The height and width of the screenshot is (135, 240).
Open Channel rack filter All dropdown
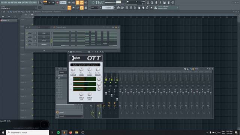[x=44, y=27]
